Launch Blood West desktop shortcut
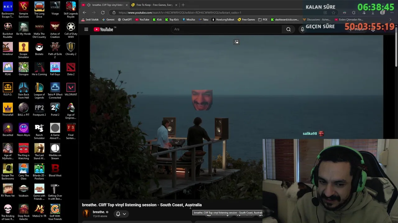The image size is (398, 223). click(x=55, y=170)
